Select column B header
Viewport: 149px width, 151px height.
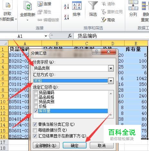coord(57,44)
